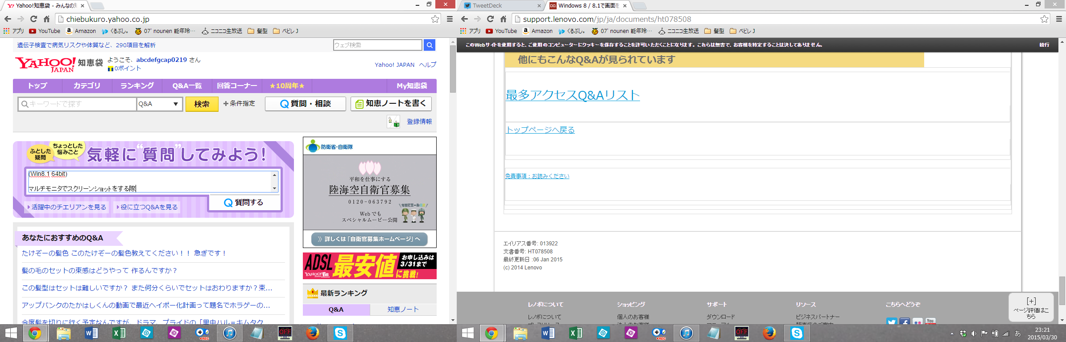Viewport: 1066px width, 342px height.
Task: Expand 髪型 bookmark folder in Yahoo window
Action: coord(257,31)
